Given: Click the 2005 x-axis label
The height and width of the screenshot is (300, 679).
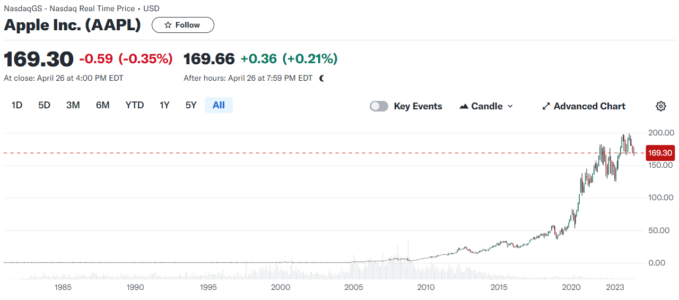Looking at the screenshot, I should (x=353, y=287).
